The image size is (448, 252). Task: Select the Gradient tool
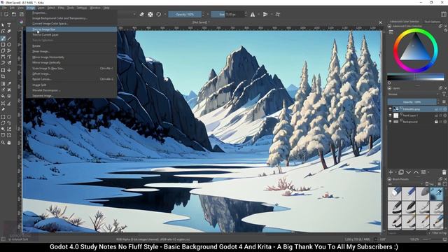click(3, 83)
